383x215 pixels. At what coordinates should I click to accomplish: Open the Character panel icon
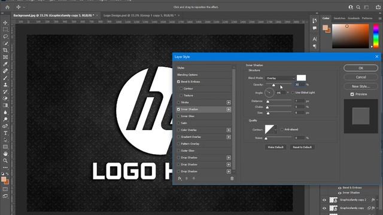click(x=314, y=39)
